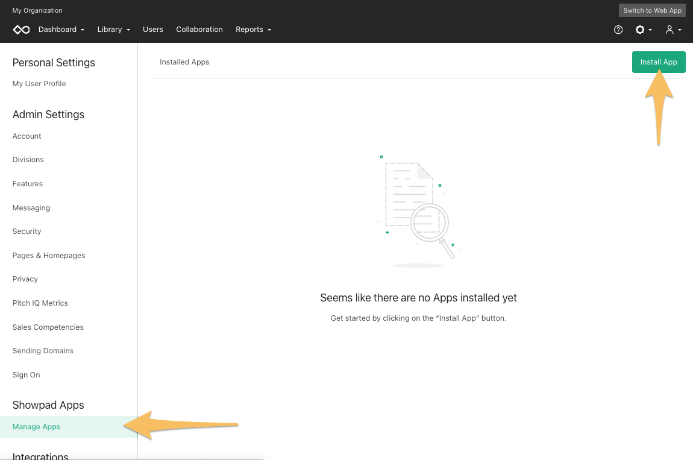Viewport: 693px width, 460px height.
Task: Expand the Dashboard dropdown menu
Action: click(x=61, y=30)
